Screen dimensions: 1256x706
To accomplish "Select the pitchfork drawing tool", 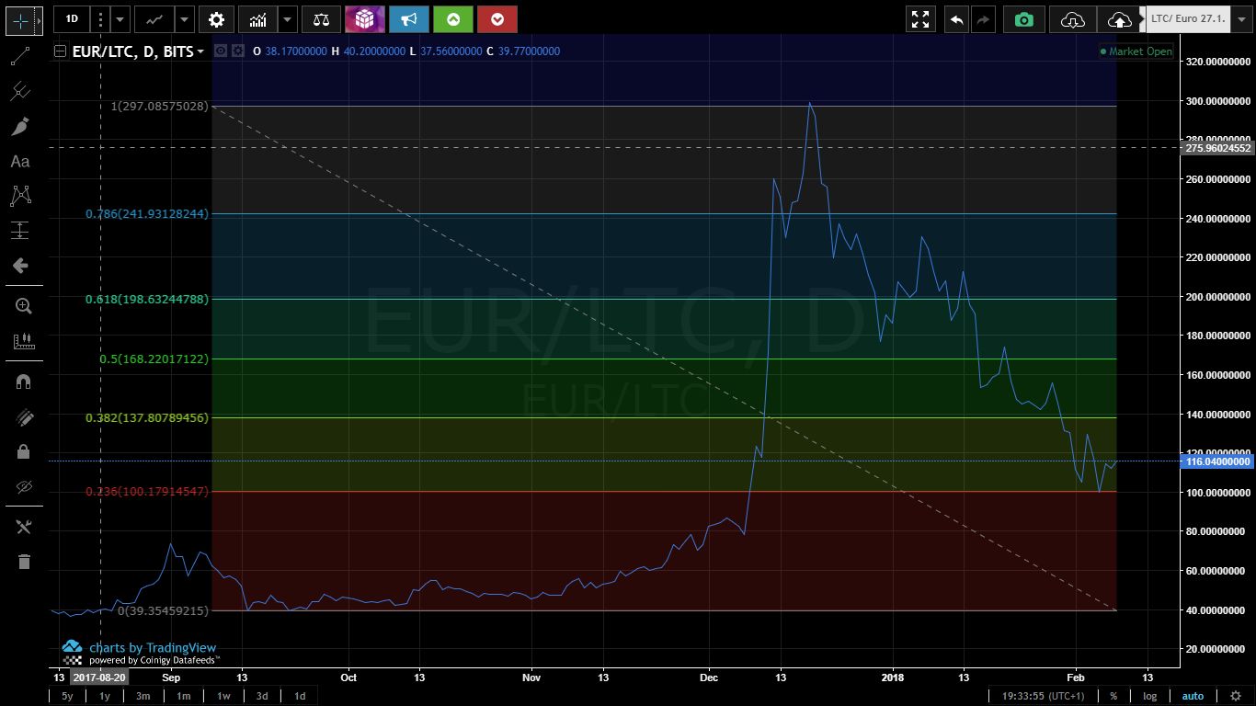I will [x=20, y=91].
